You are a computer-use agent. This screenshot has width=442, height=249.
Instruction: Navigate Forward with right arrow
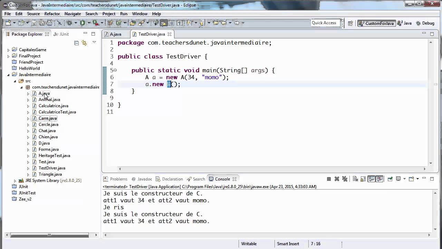237,23
